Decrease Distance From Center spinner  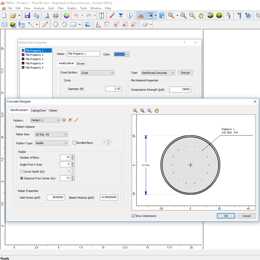73,179
